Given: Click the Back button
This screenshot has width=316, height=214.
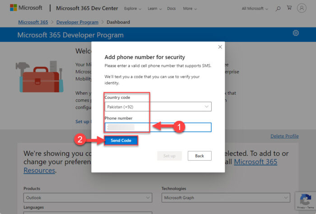Looking at the screenshot, I should 200,156.
